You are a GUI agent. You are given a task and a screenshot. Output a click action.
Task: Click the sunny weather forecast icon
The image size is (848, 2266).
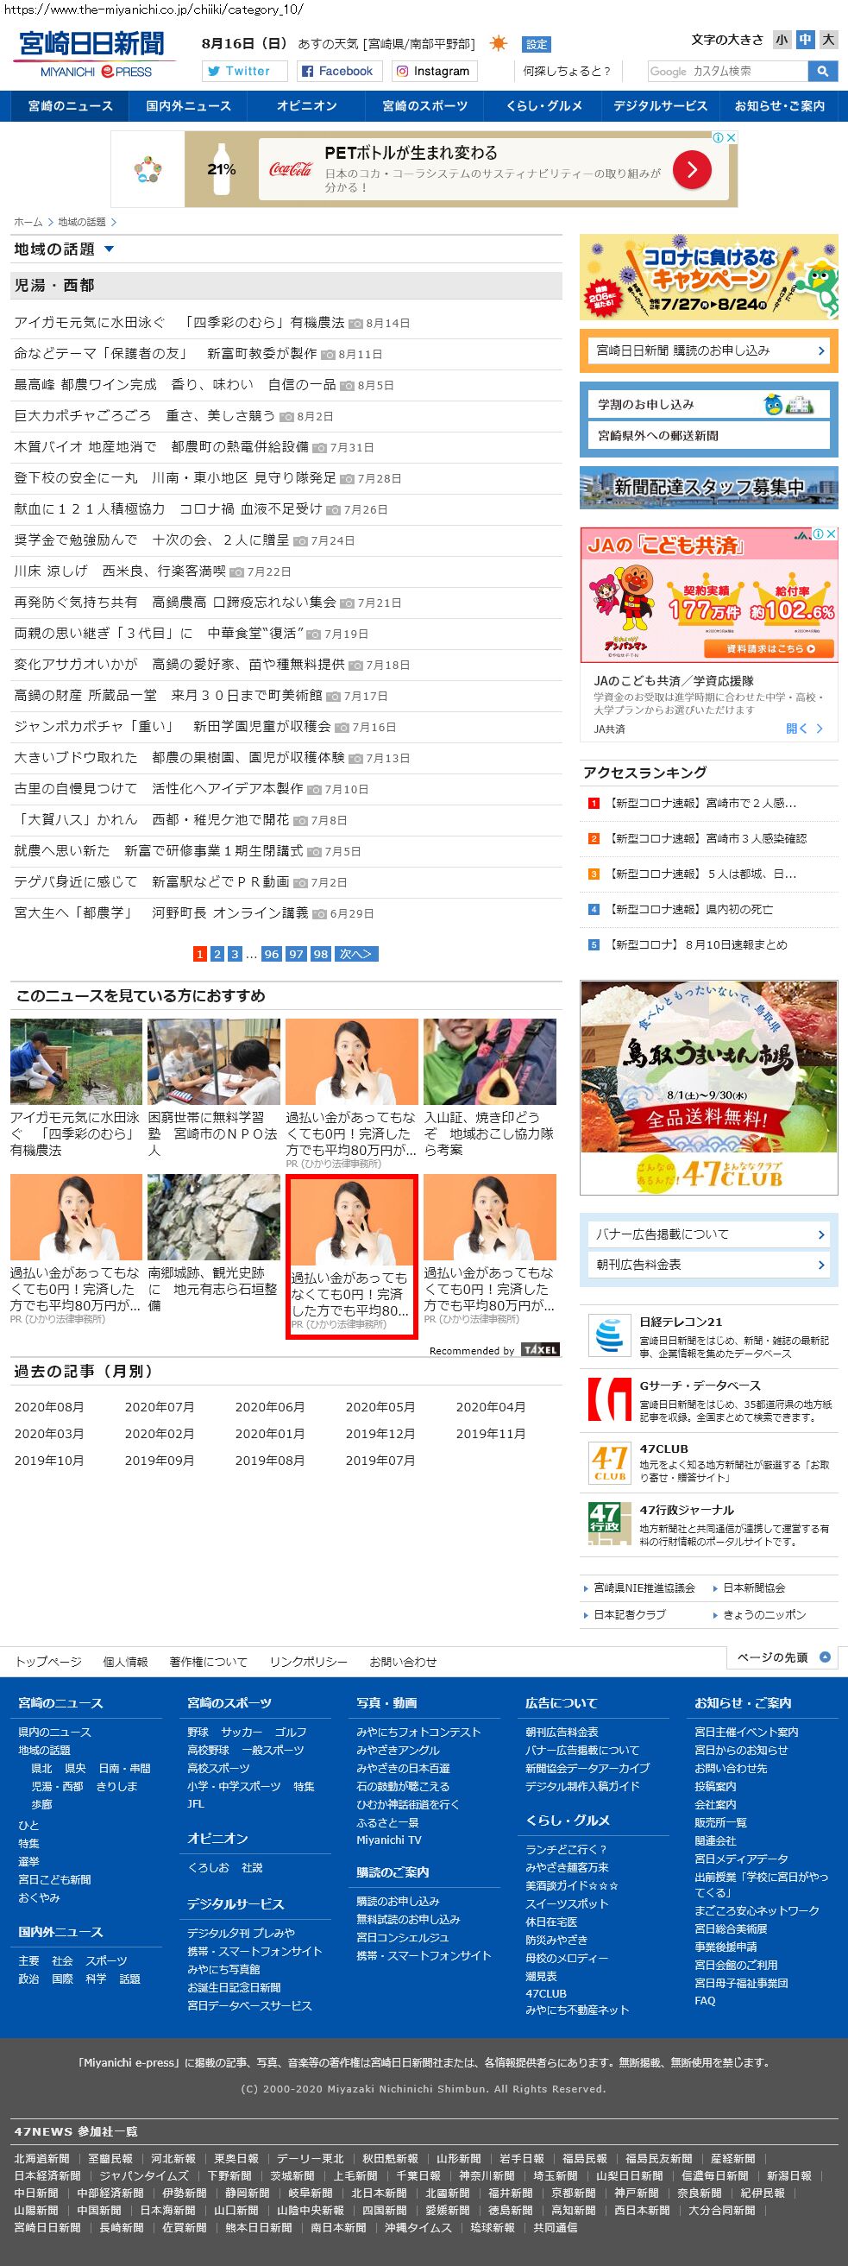coord(499,44)
